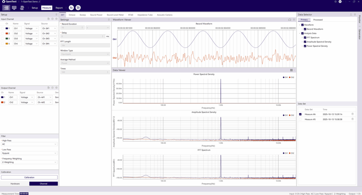Open the monitor waveform view icon
The image size is (362, 195).
tap(14, 7)
